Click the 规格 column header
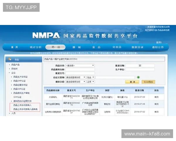 (x=122, y=90)
